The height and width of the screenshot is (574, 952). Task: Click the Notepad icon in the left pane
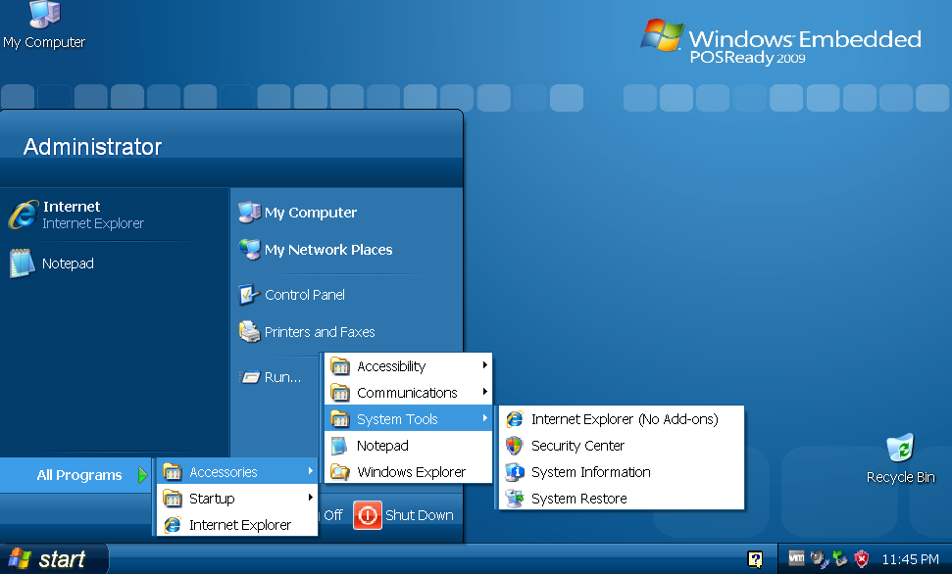tap(22, 263)
